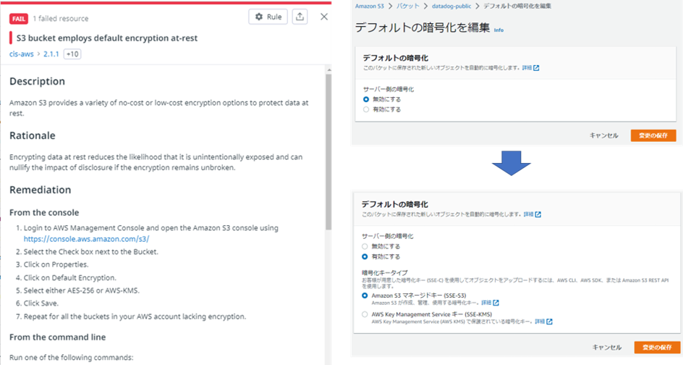
Task: Open 詳細 link in upper encryption description
Action: [527, 68]
